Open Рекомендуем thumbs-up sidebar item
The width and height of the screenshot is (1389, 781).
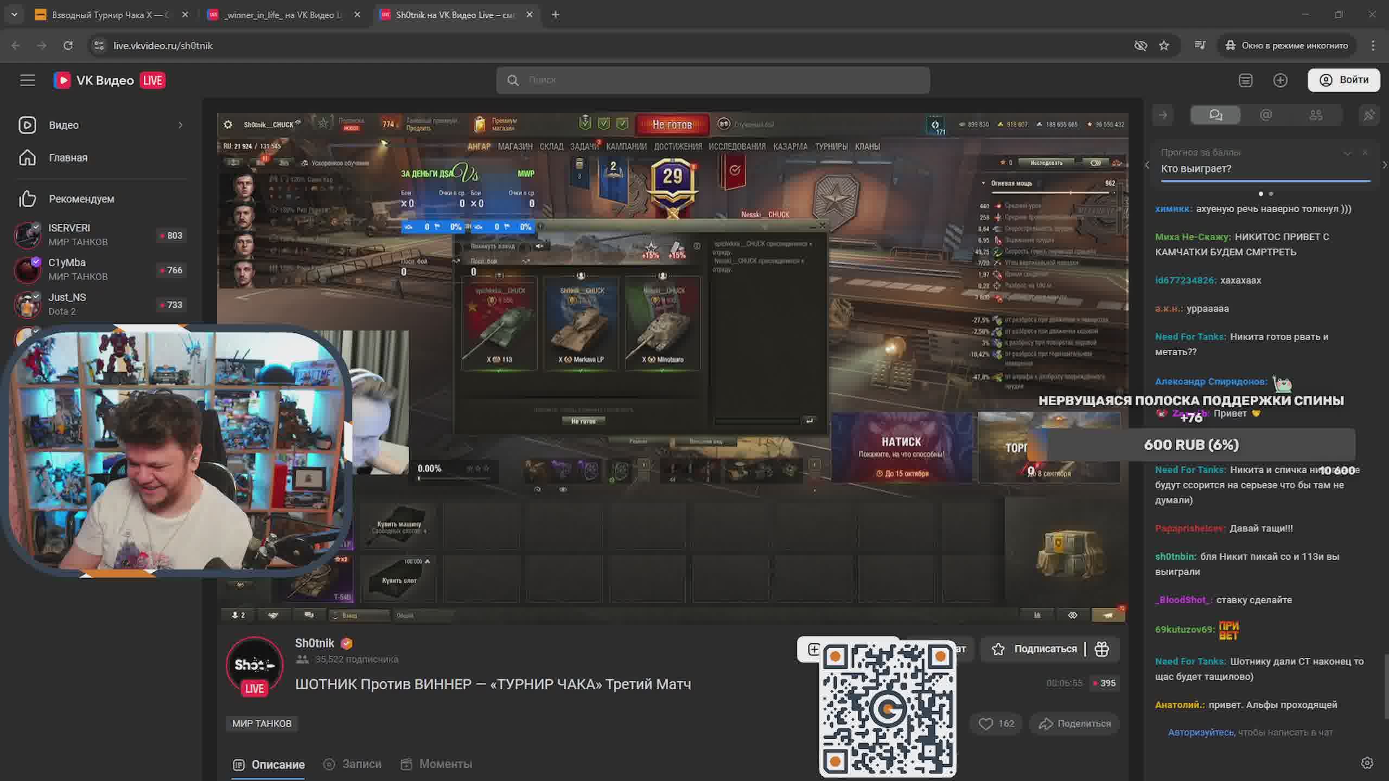(x=81, y=199)
